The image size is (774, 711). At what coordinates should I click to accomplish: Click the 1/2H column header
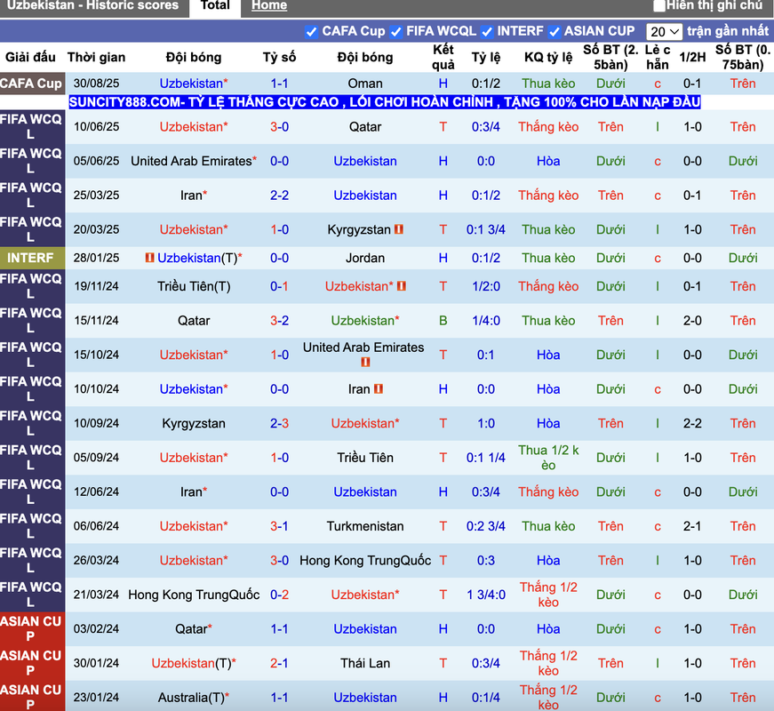pos(692,57)
